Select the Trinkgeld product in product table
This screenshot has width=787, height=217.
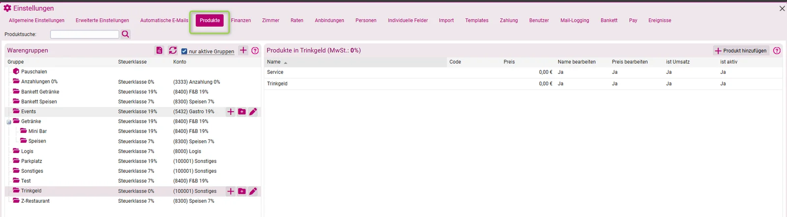coord(523,84)
